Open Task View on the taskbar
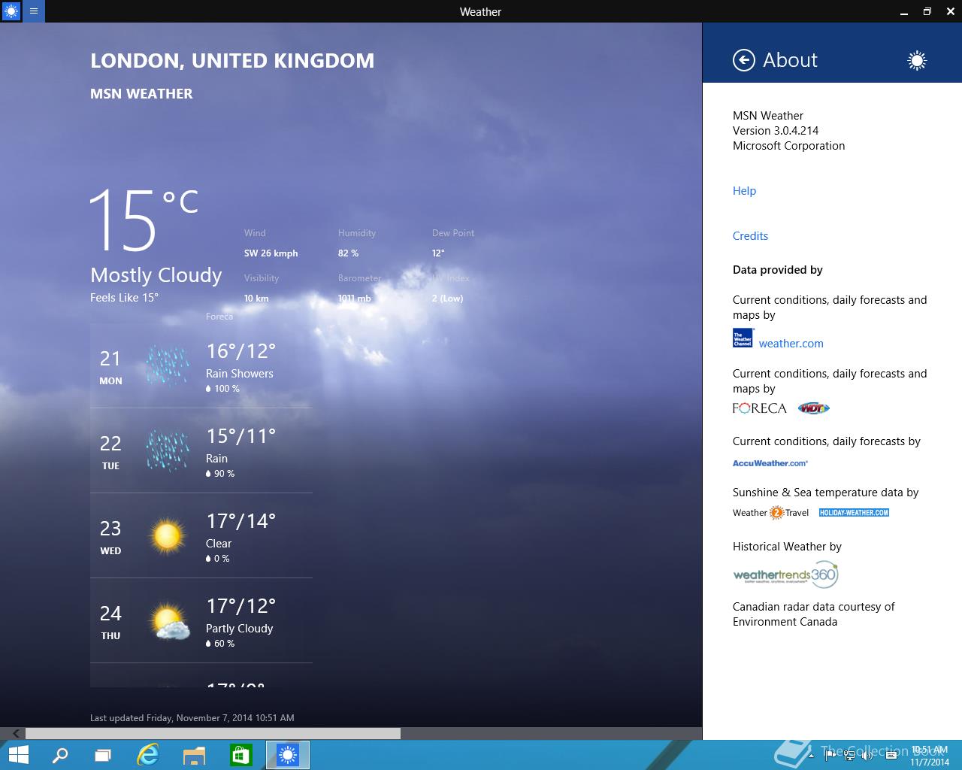962x770 pixels. pyautogui.click(x=103, y=755)
